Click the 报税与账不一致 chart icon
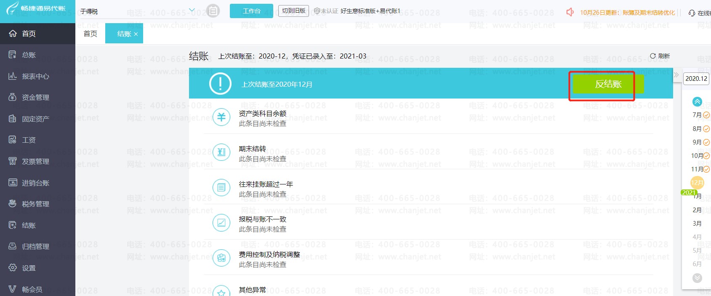Viewport: 711px width, 296px height. tap(221, 223)
